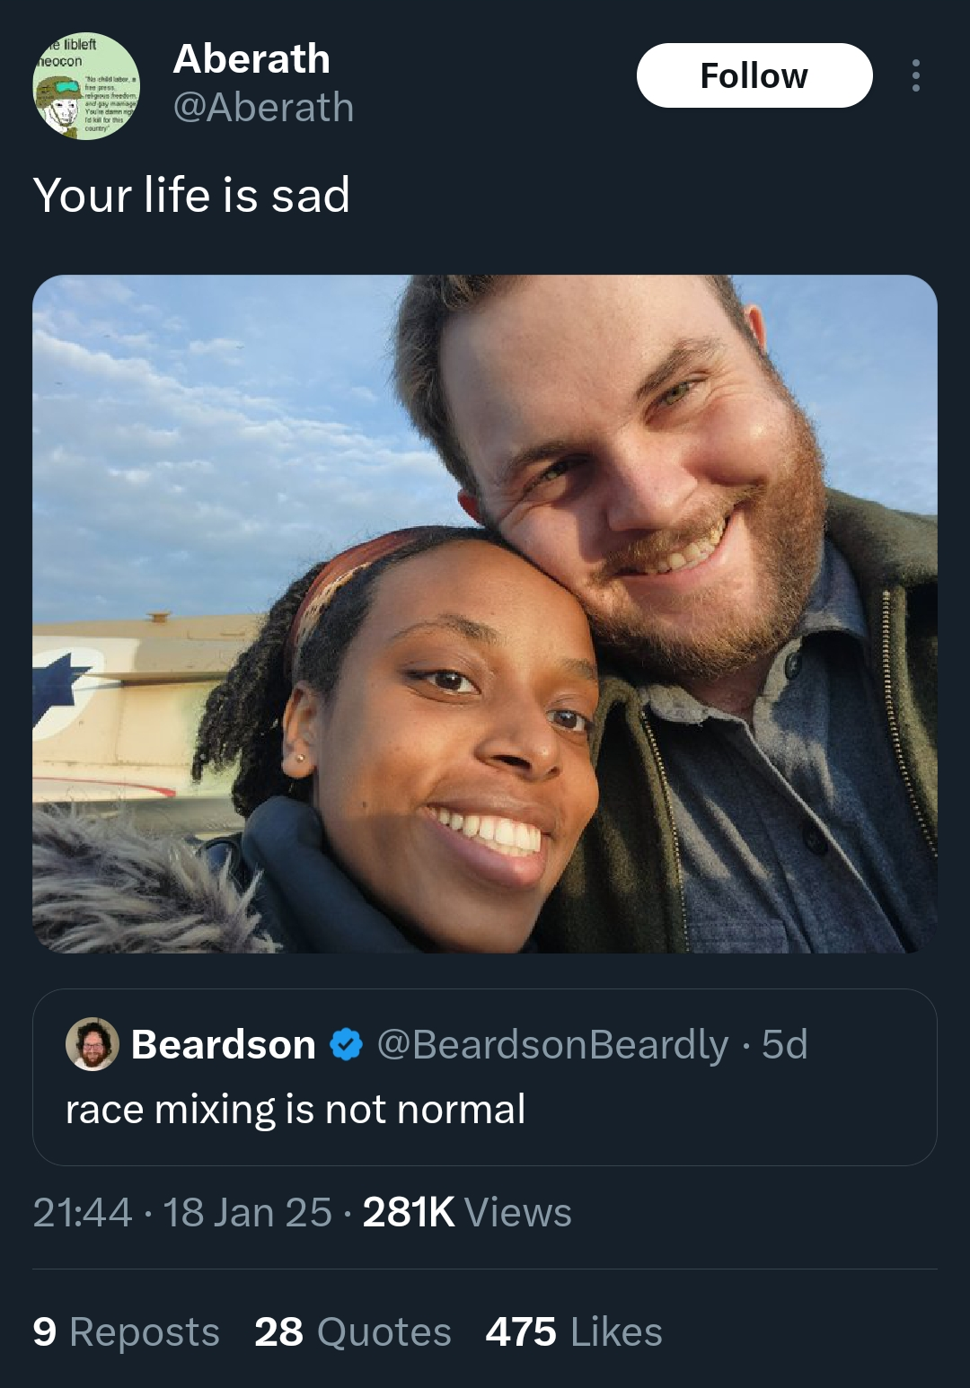Click the Beardson display name
The height and width of the screenshot is (1388, 970).
click(x=223, y=1045)
